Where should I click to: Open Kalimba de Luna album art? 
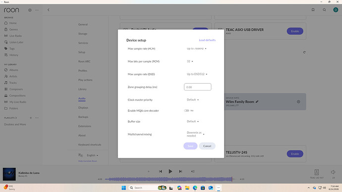[9, 174]
